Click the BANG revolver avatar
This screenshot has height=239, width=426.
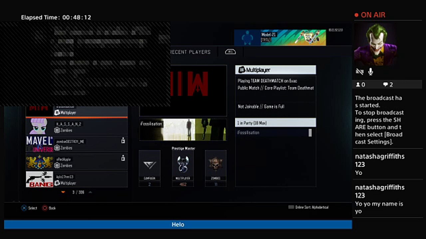(40, 179)
